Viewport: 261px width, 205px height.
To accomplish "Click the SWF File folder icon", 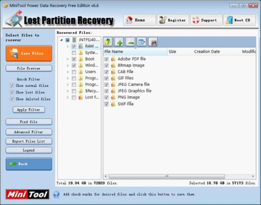I will click(113, 104).
